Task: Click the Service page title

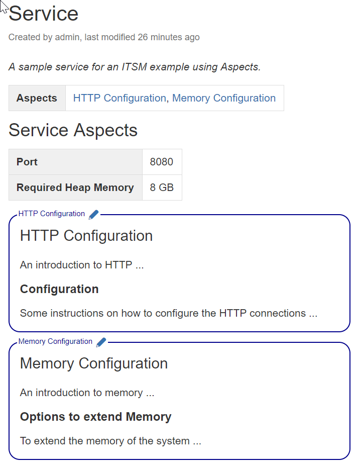Action: click(x=44, y=14)
